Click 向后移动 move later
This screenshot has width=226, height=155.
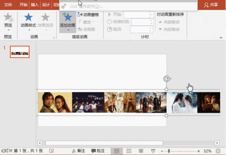tap(169, 29)
